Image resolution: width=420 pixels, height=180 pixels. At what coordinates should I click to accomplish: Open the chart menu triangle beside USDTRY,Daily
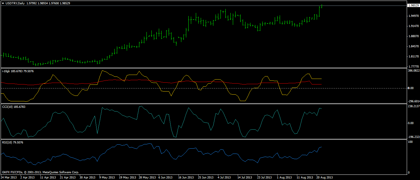(x=3, y=3)
